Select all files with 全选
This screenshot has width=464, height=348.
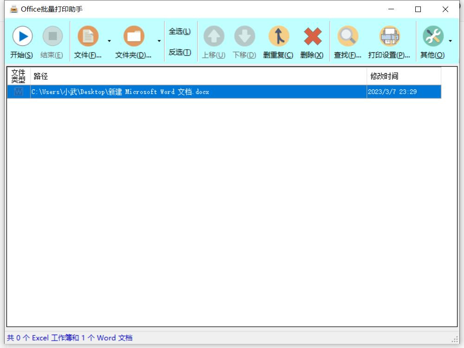coord(180,31)
